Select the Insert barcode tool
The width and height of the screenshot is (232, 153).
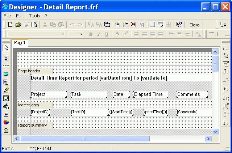click(6, 130)
